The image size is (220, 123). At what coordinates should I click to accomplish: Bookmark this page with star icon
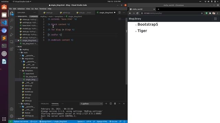click(x=202, y=13)
